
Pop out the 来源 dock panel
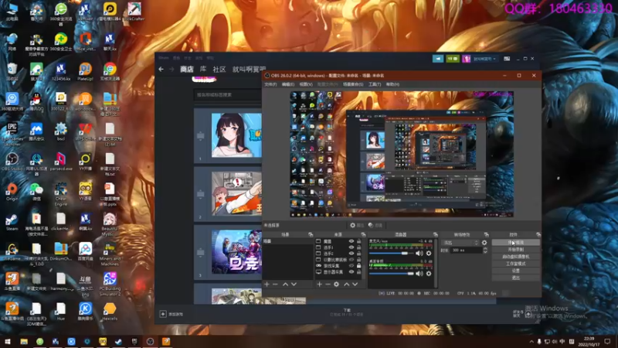tap(363, 235)
